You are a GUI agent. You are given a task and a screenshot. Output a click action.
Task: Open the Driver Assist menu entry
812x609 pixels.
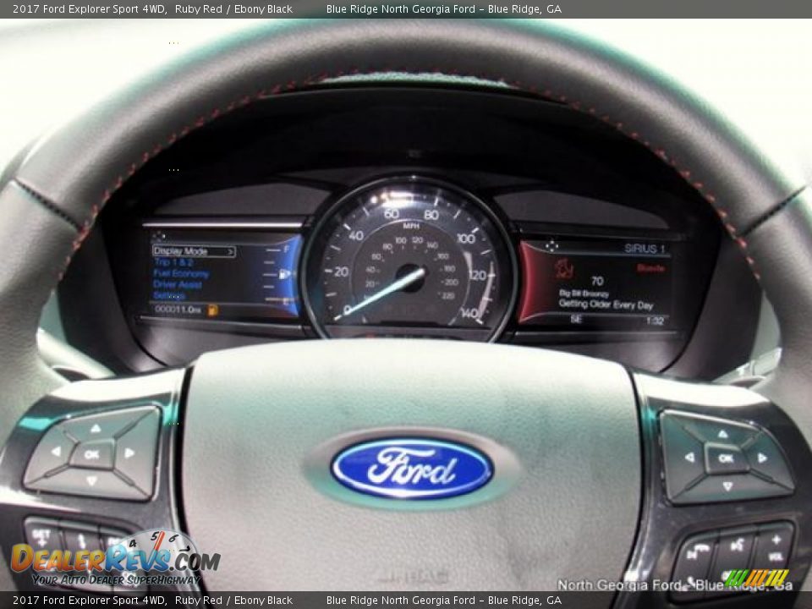coord(178,285)
